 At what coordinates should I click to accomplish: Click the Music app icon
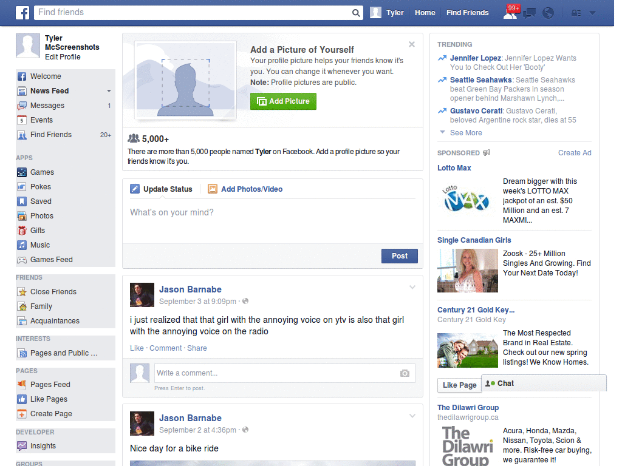point(22,245)
